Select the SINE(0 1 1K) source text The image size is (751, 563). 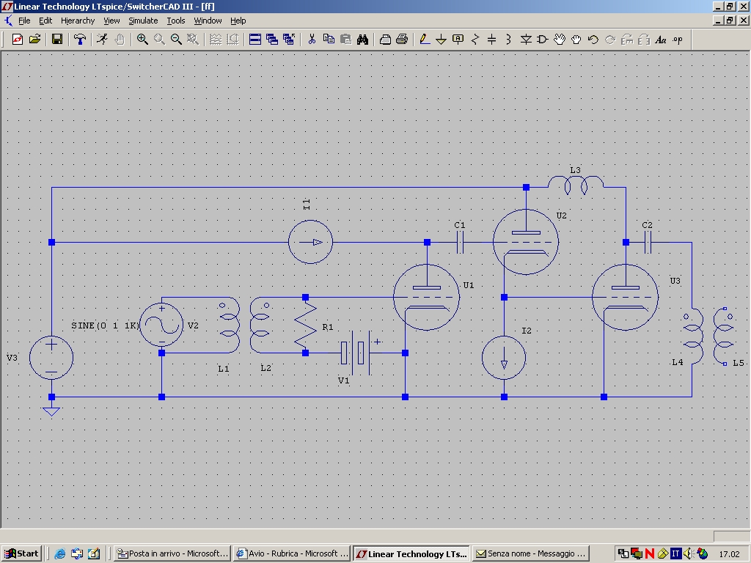[x=105, y=325]
